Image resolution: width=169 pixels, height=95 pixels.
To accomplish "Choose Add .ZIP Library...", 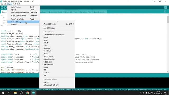I will 57,28.
